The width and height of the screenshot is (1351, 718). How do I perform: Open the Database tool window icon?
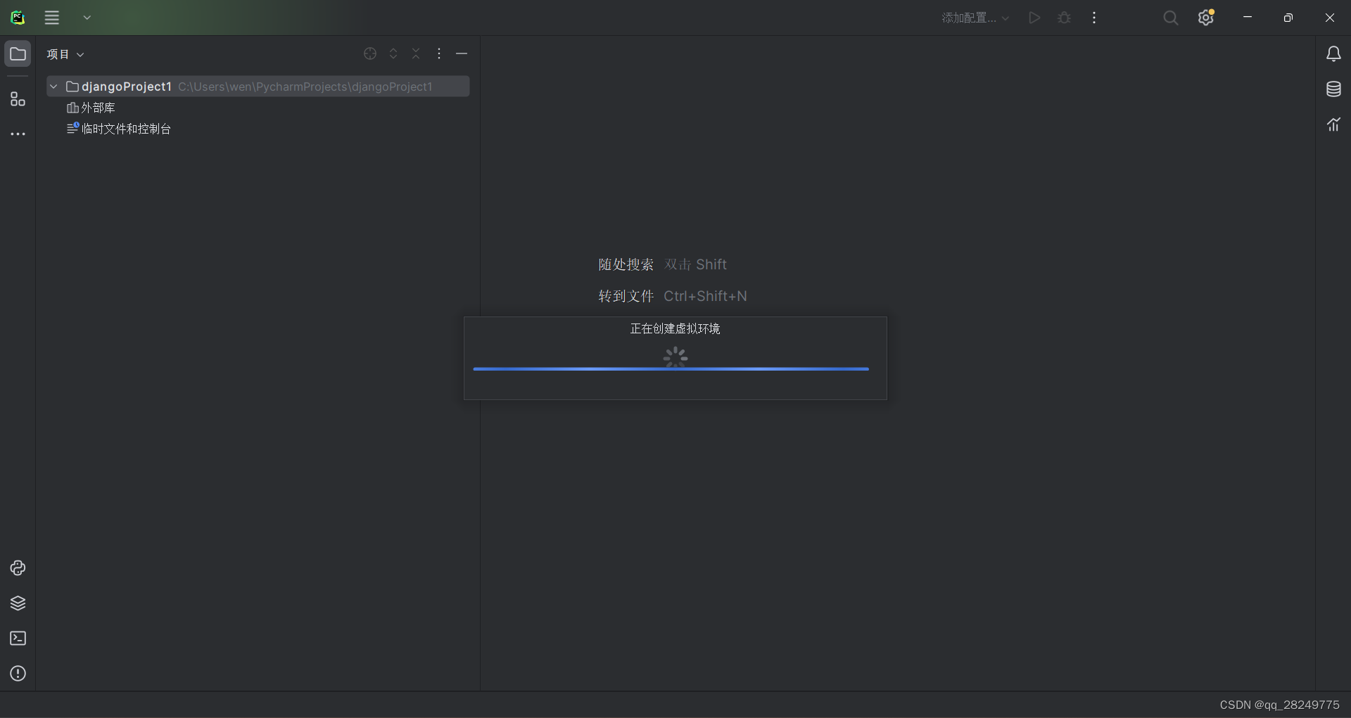click(x=1333, y=89)
